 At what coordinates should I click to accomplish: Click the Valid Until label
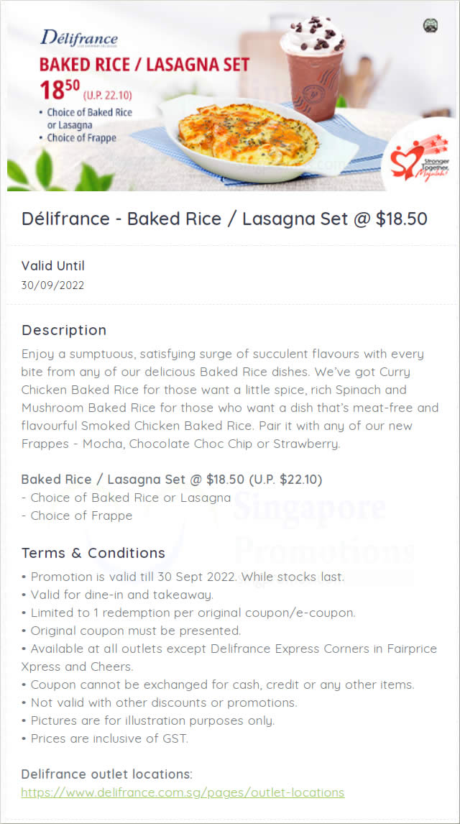tap(52, 266)
